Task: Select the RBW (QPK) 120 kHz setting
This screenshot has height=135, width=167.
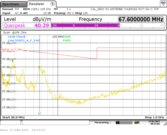Action: [x=37, y=9]
